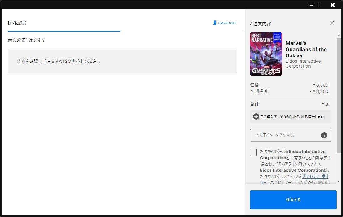The height and width of the screenshot is (217, 343).
Task: Click the 合計 total label
Action: [254, 104]
